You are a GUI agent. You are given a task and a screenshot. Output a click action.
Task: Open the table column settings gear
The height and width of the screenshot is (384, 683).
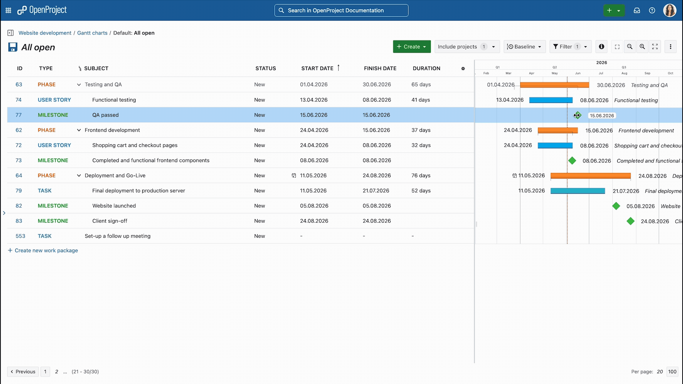coord(463,69)
